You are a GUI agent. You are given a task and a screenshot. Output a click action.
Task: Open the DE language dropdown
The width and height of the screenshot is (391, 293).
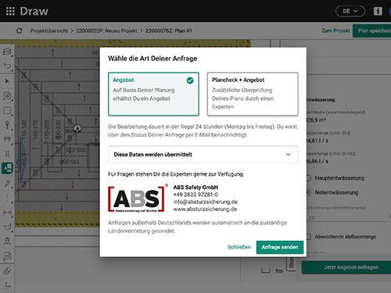(x=350, y=11)
